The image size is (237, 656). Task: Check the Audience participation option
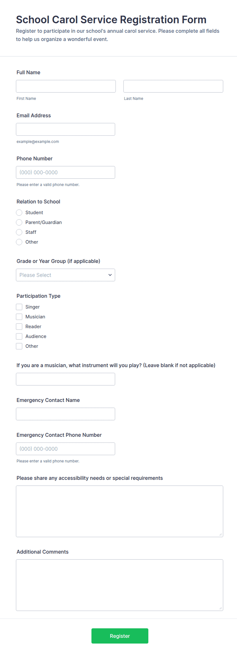(19, 336)
